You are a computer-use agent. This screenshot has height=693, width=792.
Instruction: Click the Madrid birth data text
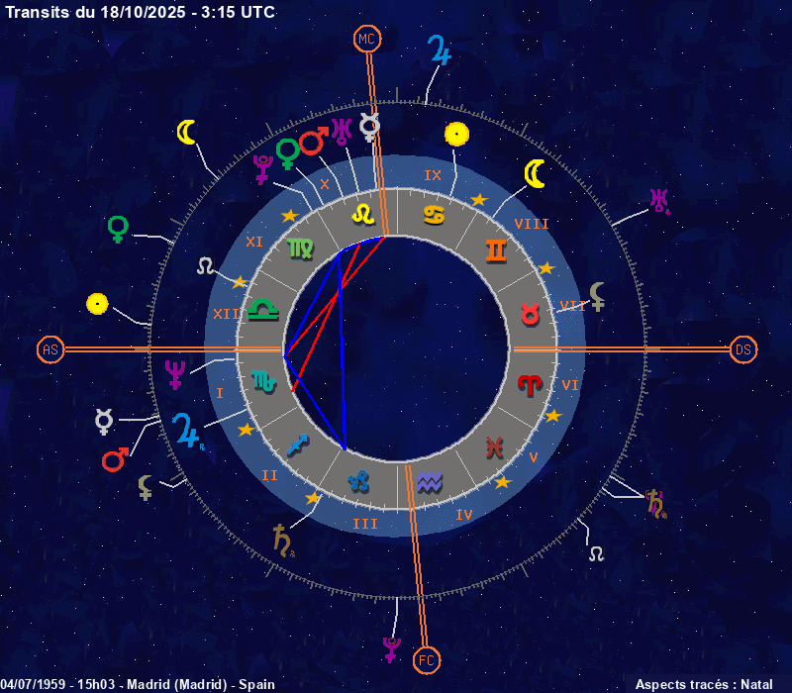pyautogui.click(x=138, y=684)
